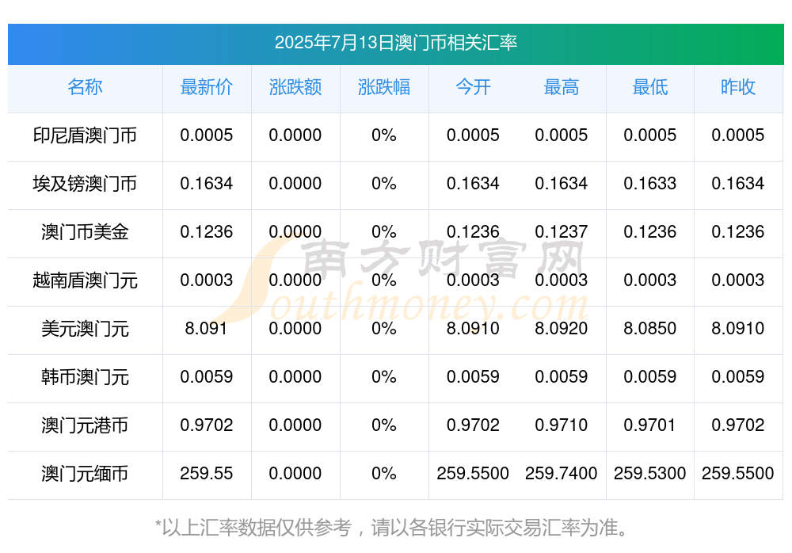The height and width of the screenshot is (553, 792).
Task: Click the 韩币澳门元 row name
Action: 85,377
